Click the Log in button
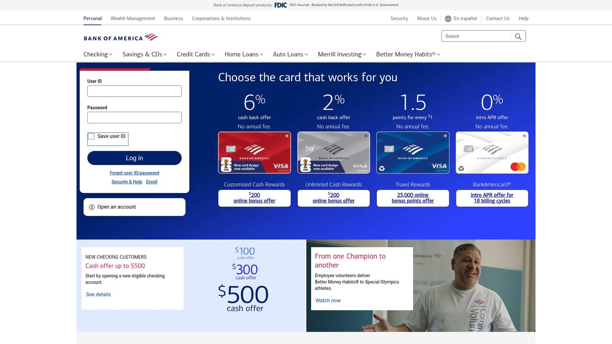The image size is (612, 344). click(x=134, y=158)
